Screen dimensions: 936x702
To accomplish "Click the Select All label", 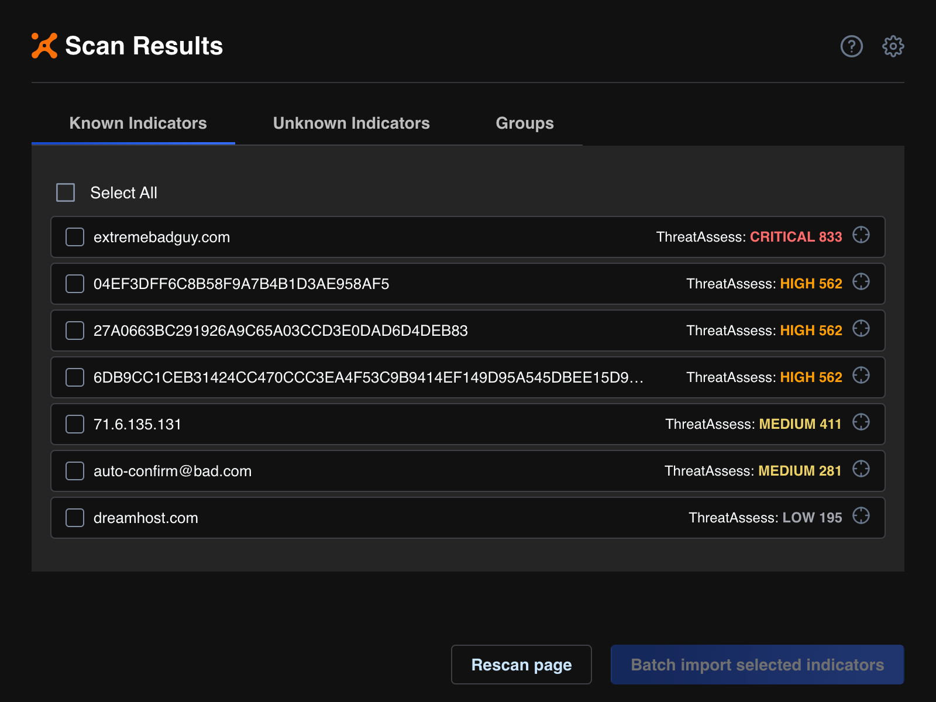I will tap(124, 192).
